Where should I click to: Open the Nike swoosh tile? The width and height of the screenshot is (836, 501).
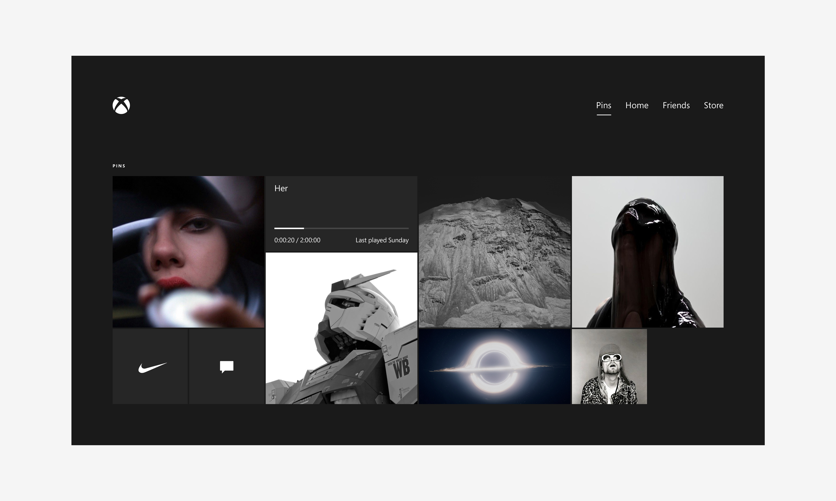pyautogui.click(x=150, y=366)
